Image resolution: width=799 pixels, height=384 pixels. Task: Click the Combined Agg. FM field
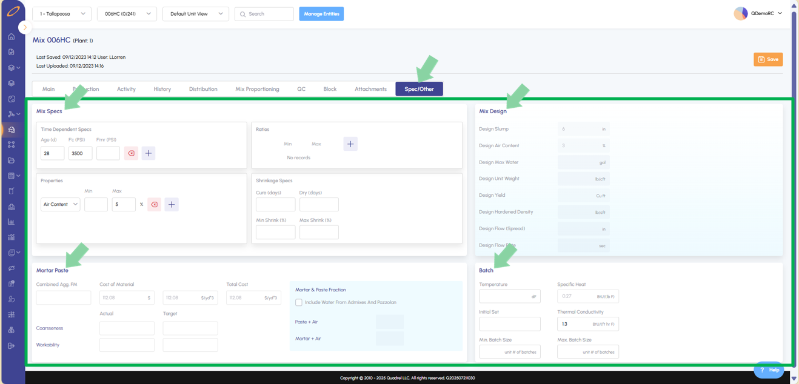tap(64, 297)
